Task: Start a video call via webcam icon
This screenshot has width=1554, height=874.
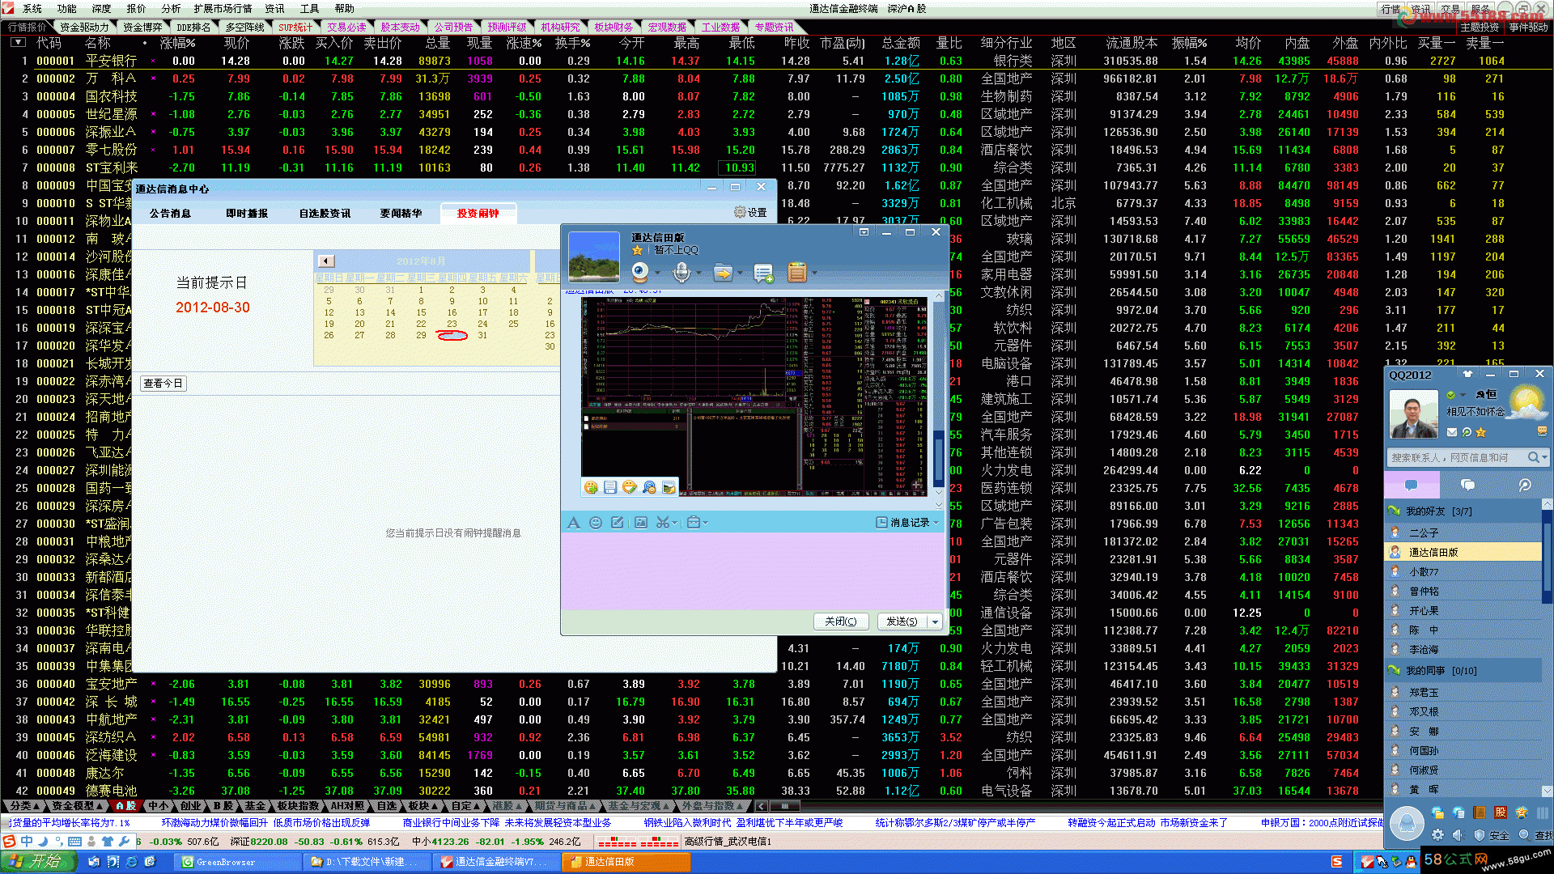Action: tap(639, 273)
